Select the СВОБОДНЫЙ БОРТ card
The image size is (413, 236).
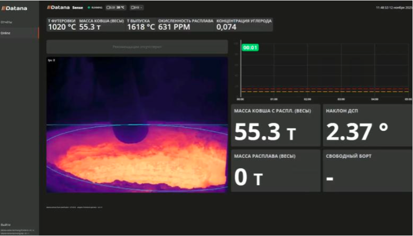pyautogui.click(x=367, y=171)
